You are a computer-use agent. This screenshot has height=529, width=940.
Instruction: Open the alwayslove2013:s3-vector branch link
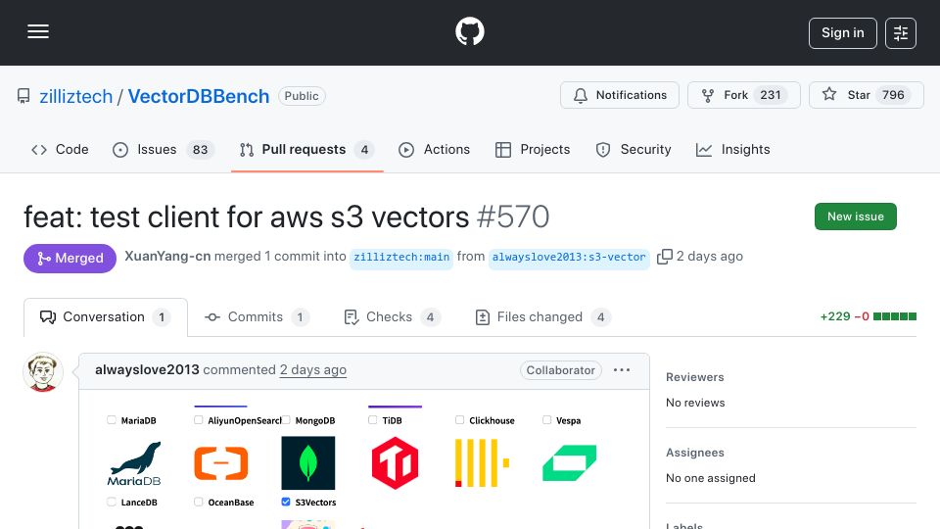pos(569,258)
